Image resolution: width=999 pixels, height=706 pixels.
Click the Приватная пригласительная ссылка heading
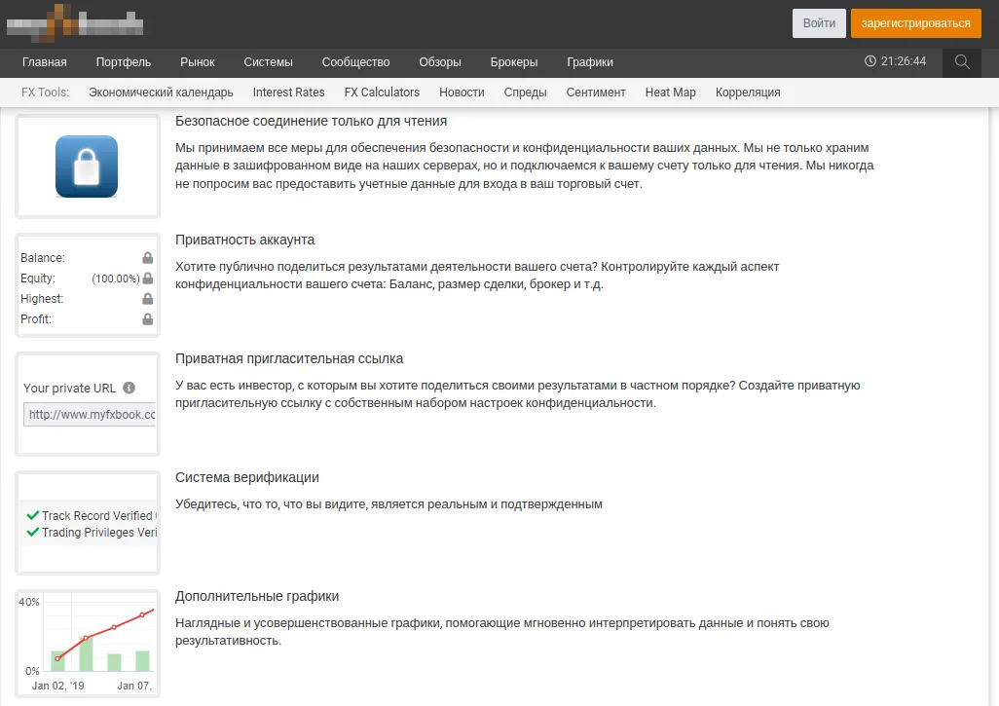point(289,358)
